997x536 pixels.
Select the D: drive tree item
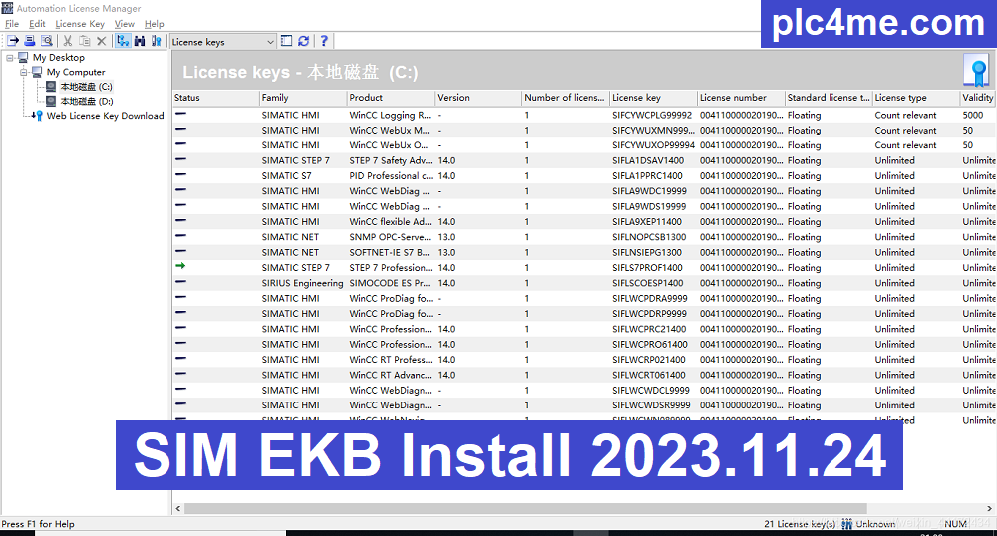86,101
